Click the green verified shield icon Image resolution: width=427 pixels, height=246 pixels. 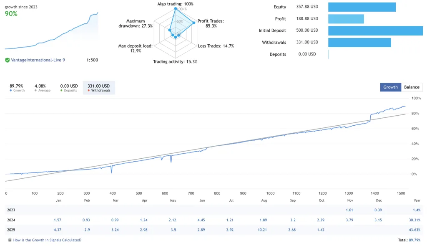click(x=7, y=60)
